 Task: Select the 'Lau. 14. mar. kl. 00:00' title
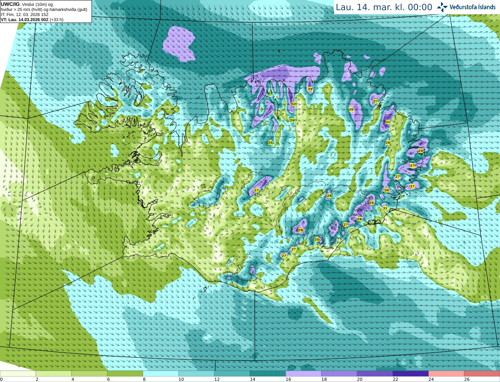click(384, 7)
